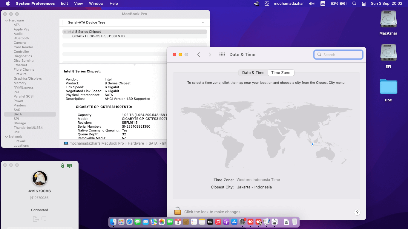The image size is (408, 229).
Task: Open Calendar in the Dock
Action: (178, 222)
